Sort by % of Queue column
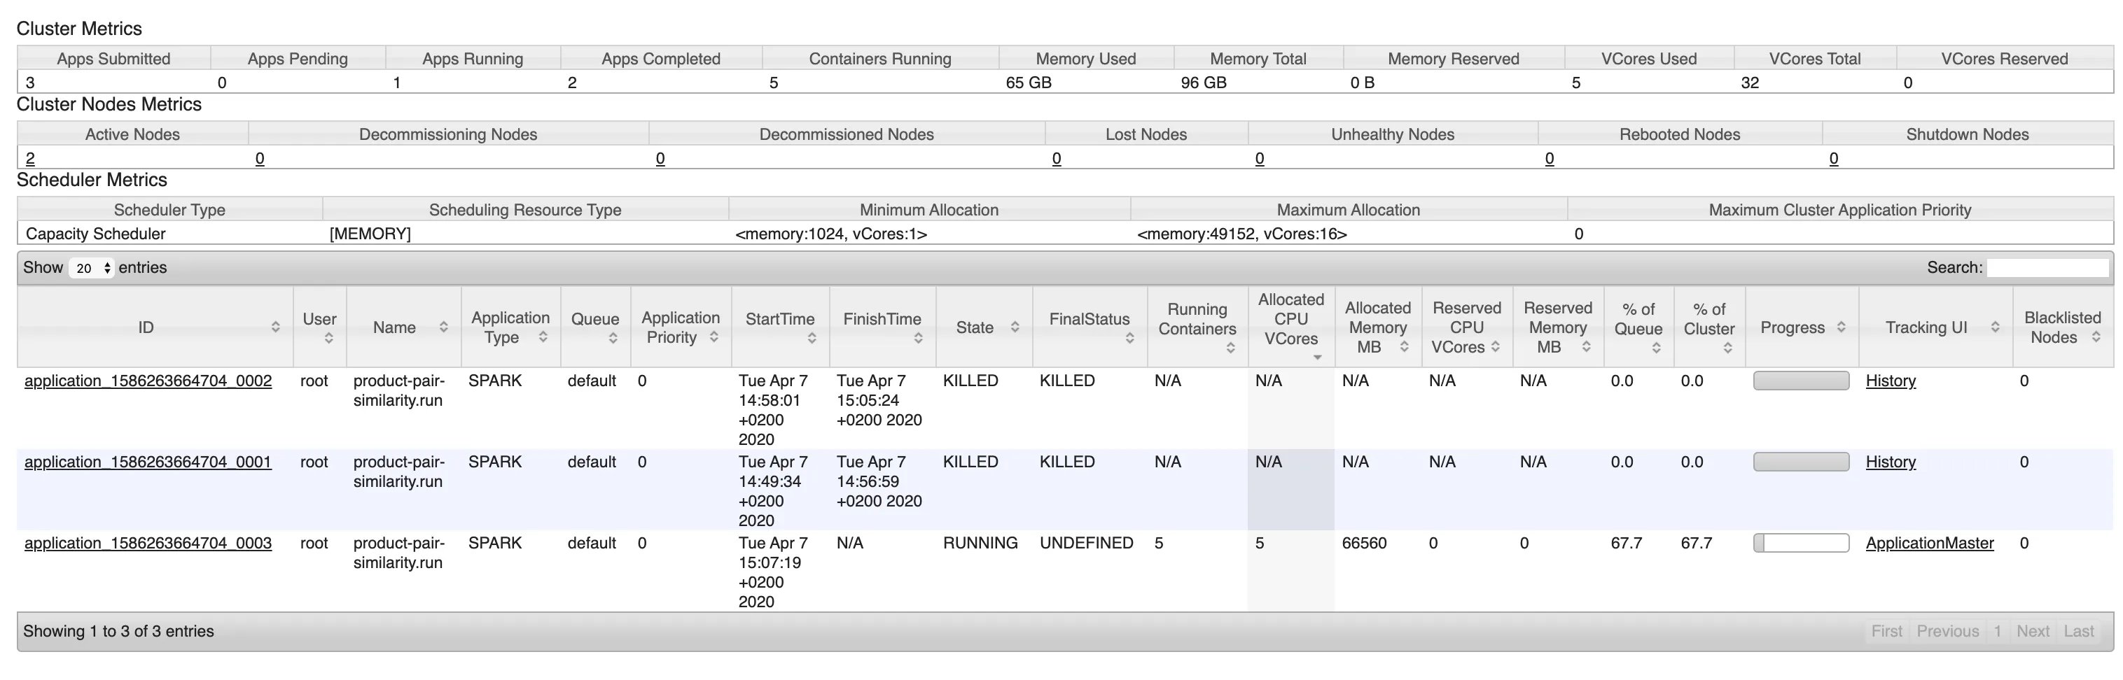Screen dimensions: 2123x680 coord(1638,327)
